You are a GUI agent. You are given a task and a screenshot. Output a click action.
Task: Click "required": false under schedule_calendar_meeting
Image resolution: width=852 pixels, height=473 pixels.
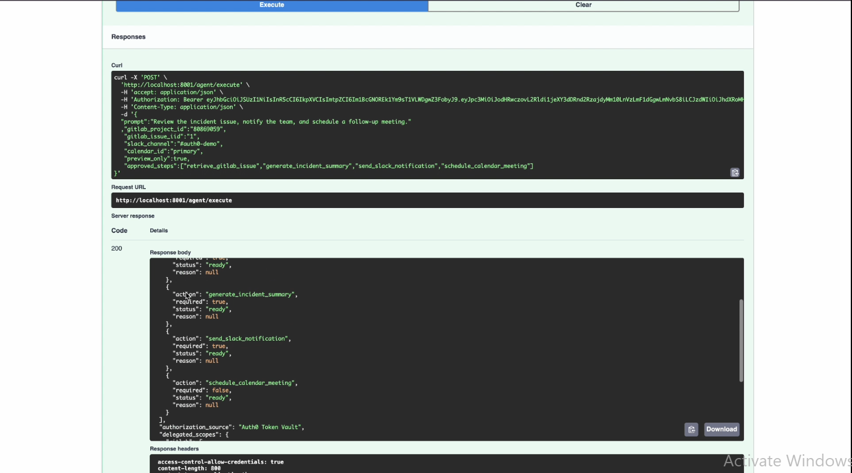202,391
